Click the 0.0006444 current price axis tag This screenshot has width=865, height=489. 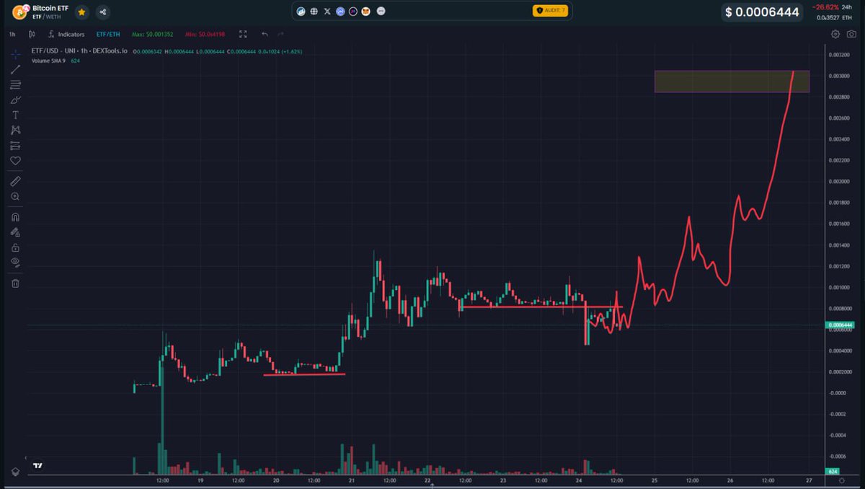click(839, 325)
